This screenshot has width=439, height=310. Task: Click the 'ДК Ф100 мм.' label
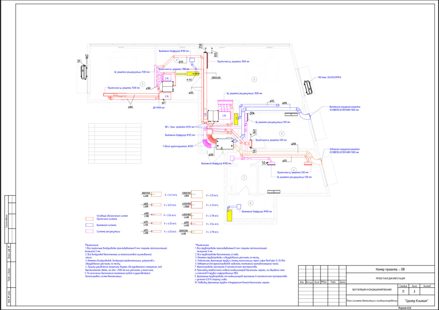point(159,108)
